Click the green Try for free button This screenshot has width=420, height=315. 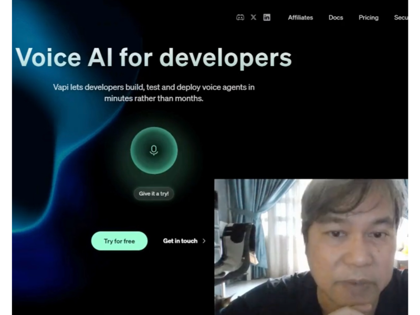click(x=119, y=241)
